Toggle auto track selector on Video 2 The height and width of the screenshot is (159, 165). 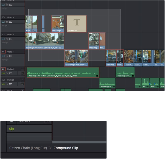coord(10,39)
